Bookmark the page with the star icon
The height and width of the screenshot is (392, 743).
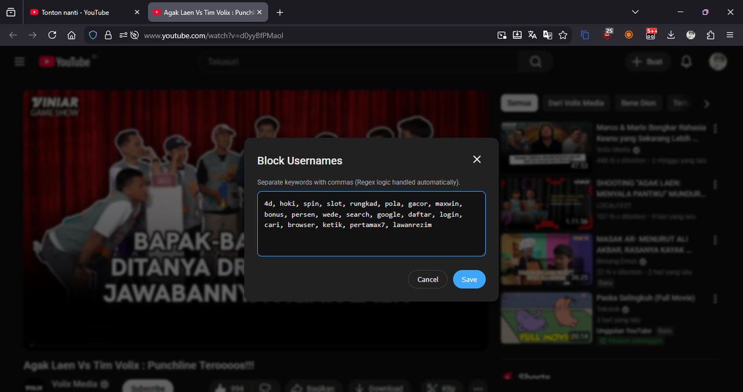click(562, 35)
